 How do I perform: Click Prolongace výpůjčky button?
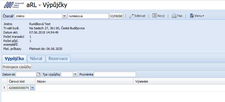pyautogui.click(x=17, y=67)
